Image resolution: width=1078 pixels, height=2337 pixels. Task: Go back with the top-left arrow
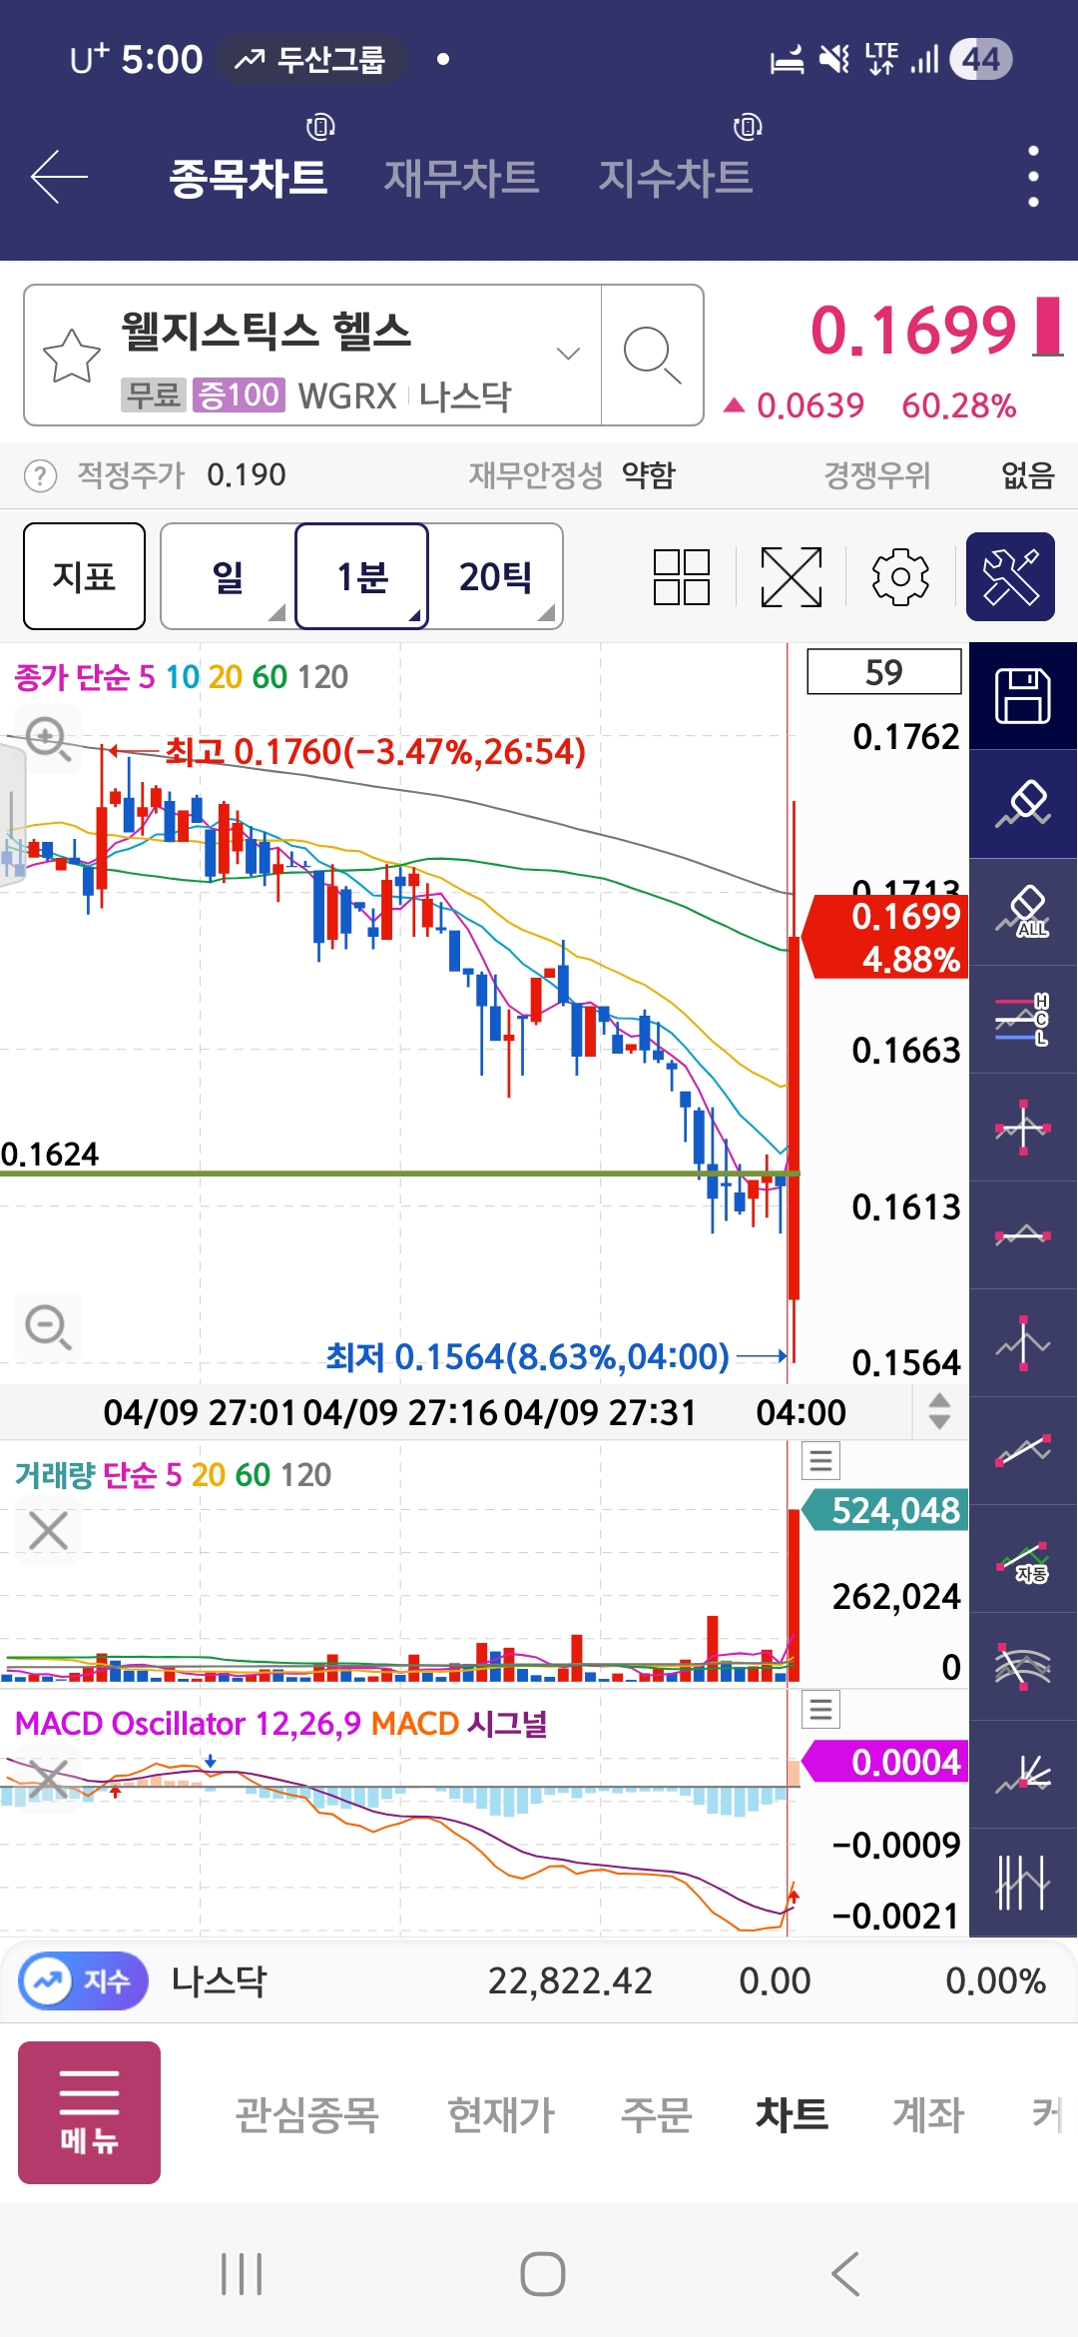[59, 177]
